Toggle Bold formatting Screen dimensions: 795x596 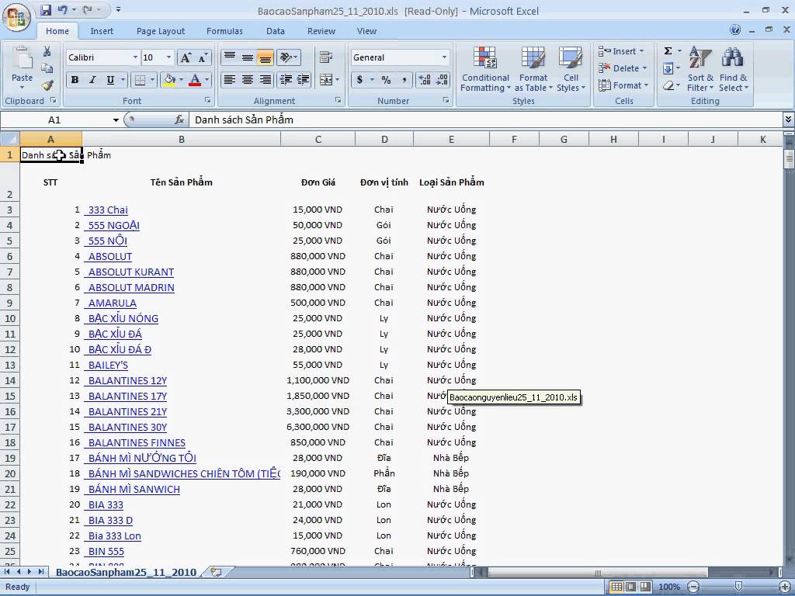[x=75, y=80]
